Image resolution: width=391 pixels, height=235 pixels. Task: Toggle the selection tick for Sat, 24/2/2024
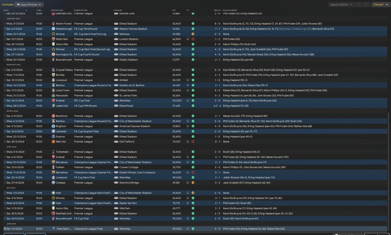[5, 100]
